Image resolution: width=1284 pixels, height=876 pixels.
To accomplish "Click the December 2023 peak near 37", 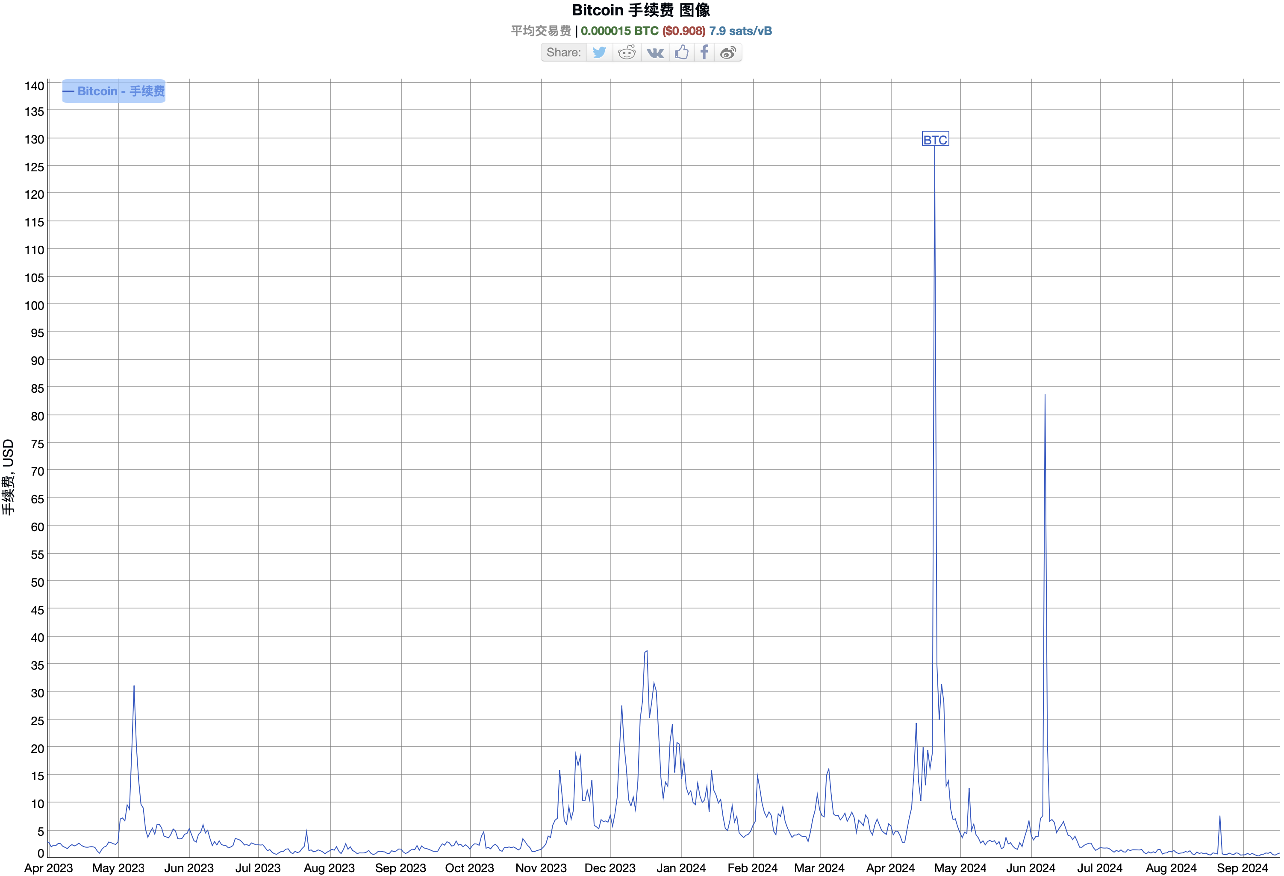I will pyautogui.click(x=646, y=652).
